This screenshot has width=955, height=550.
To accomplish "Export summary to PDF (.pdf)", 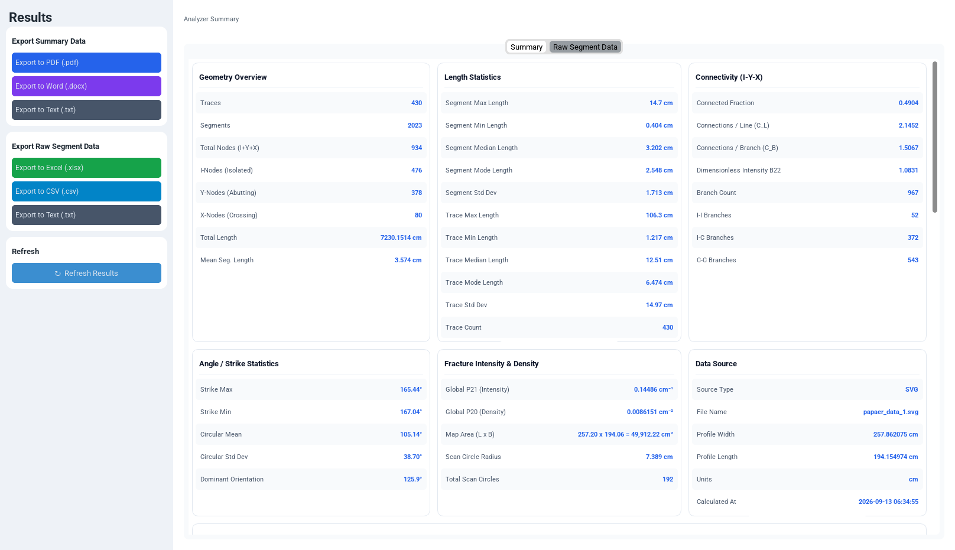I will pos(86,63).
